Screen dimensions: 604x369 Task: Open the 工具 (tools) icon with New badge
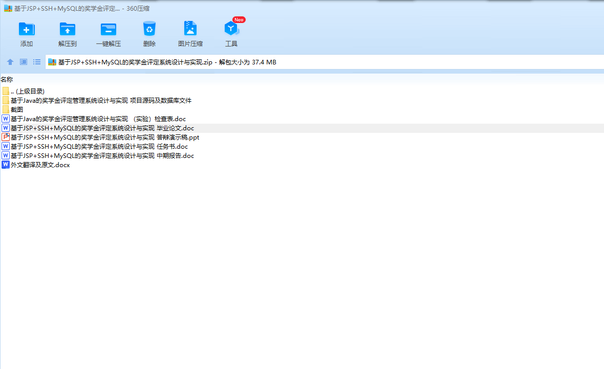(x=231, y=29)
